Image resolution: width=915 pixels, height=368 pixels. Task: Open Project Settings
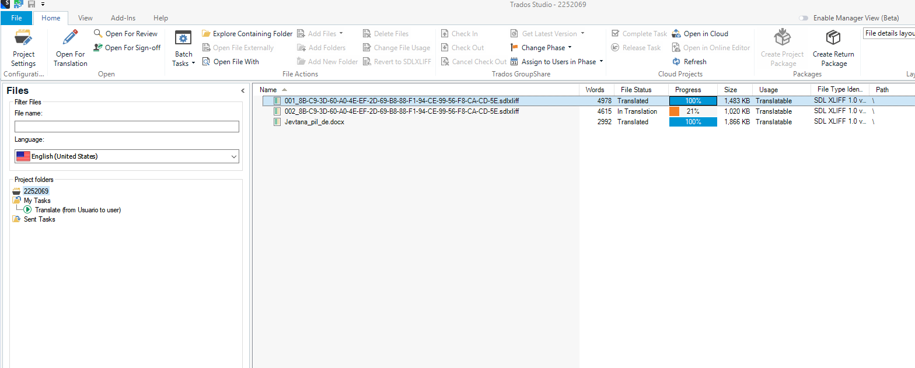[23, 48]
